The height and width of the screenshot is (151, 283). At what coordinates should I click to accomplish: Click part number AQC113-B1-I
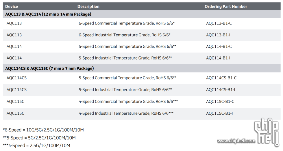pos(218,35)
